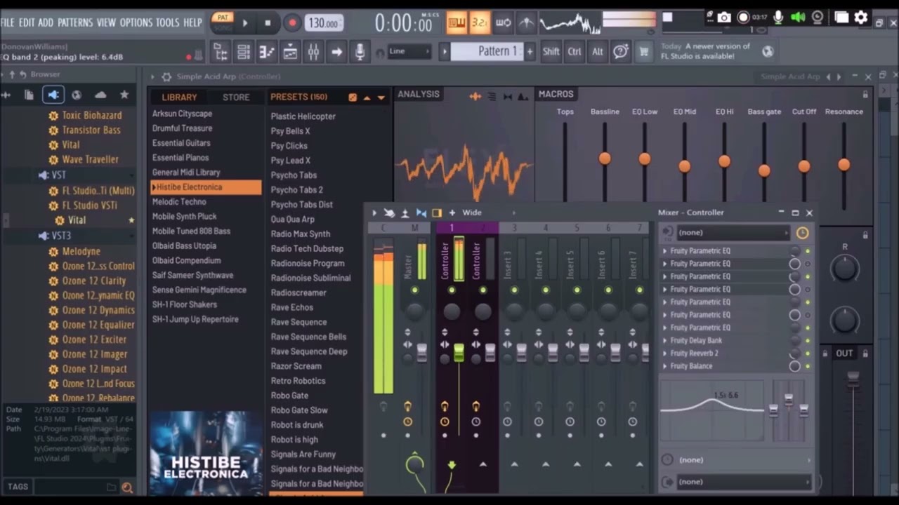Toggle the Fruity Reeverb 2 effect on/off LED

(x=808, y=353)
